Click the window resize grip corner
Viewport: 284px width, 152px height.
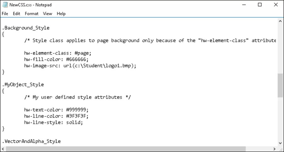(281, 149)
